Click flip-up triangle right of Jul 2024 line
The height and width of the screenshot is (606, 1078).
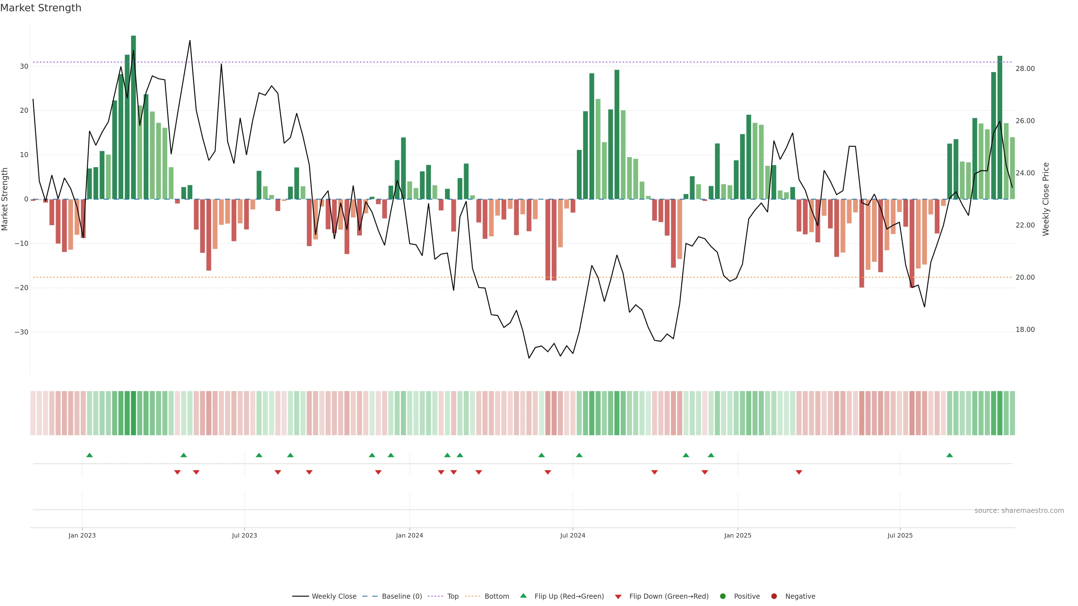click(x=579, y=455)
